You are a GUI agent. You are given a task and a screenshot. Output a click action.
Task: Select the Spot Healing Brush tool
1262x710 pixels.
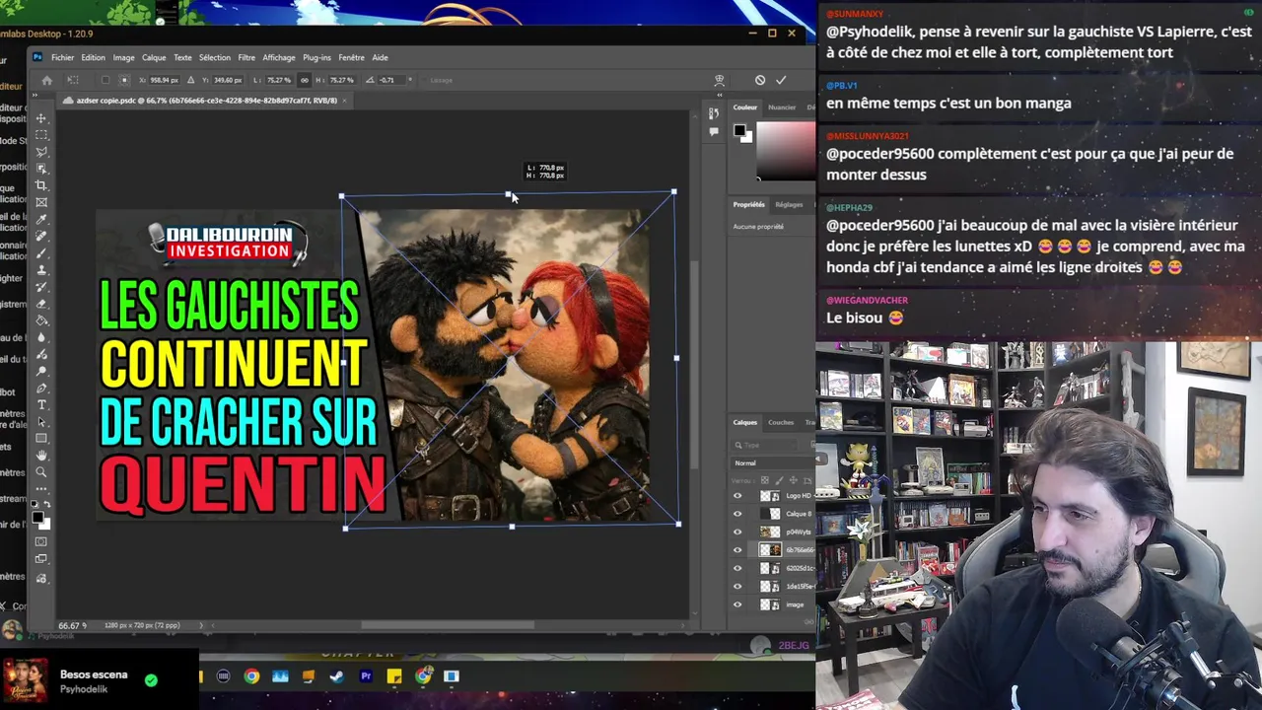point(40,237)
